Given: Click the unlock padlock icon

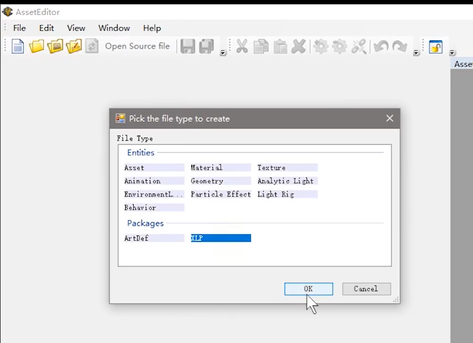Looking at the screenshot, I should coord(436,47).
